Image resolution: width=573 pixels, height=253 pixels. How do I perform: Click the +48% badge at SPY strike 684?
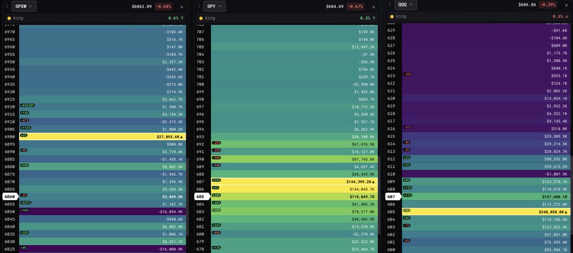[216, 202]
